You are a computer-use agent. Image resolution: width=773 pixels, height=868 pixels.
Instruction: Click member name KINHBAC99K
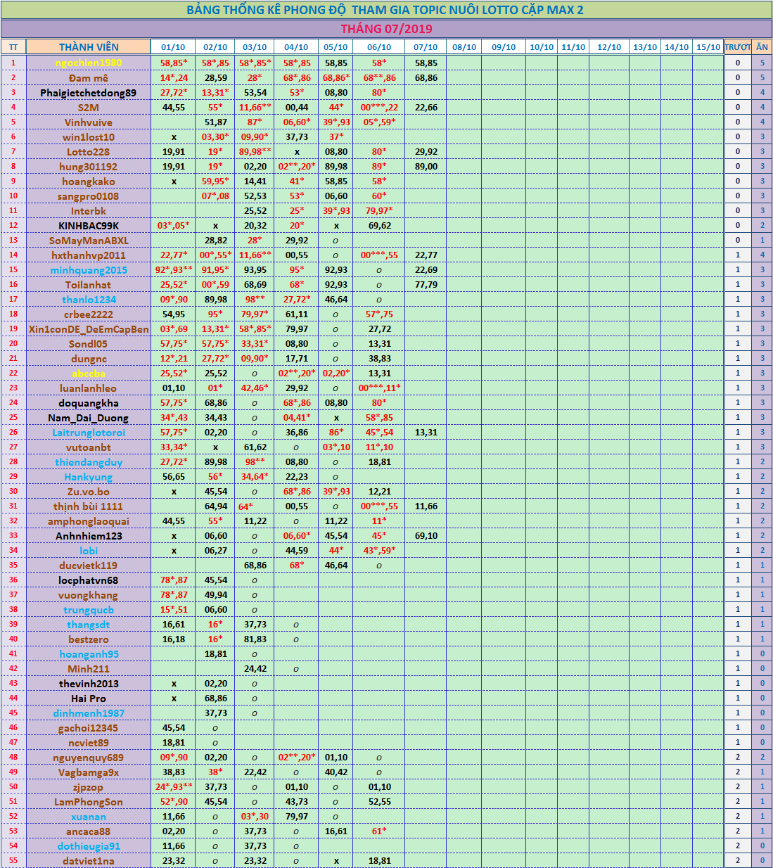coord(89,225)
